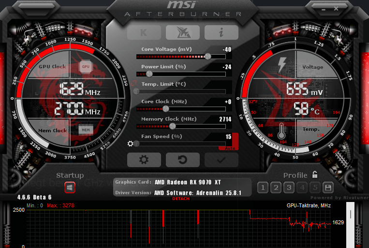Select profile slot 1
The width and height of the screenshot is (369, 248).
[262, 187]
